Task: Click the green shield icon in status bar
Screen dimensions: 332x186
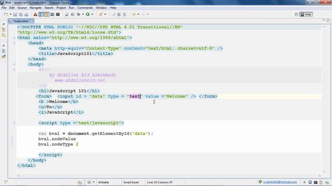Action: 260,182
